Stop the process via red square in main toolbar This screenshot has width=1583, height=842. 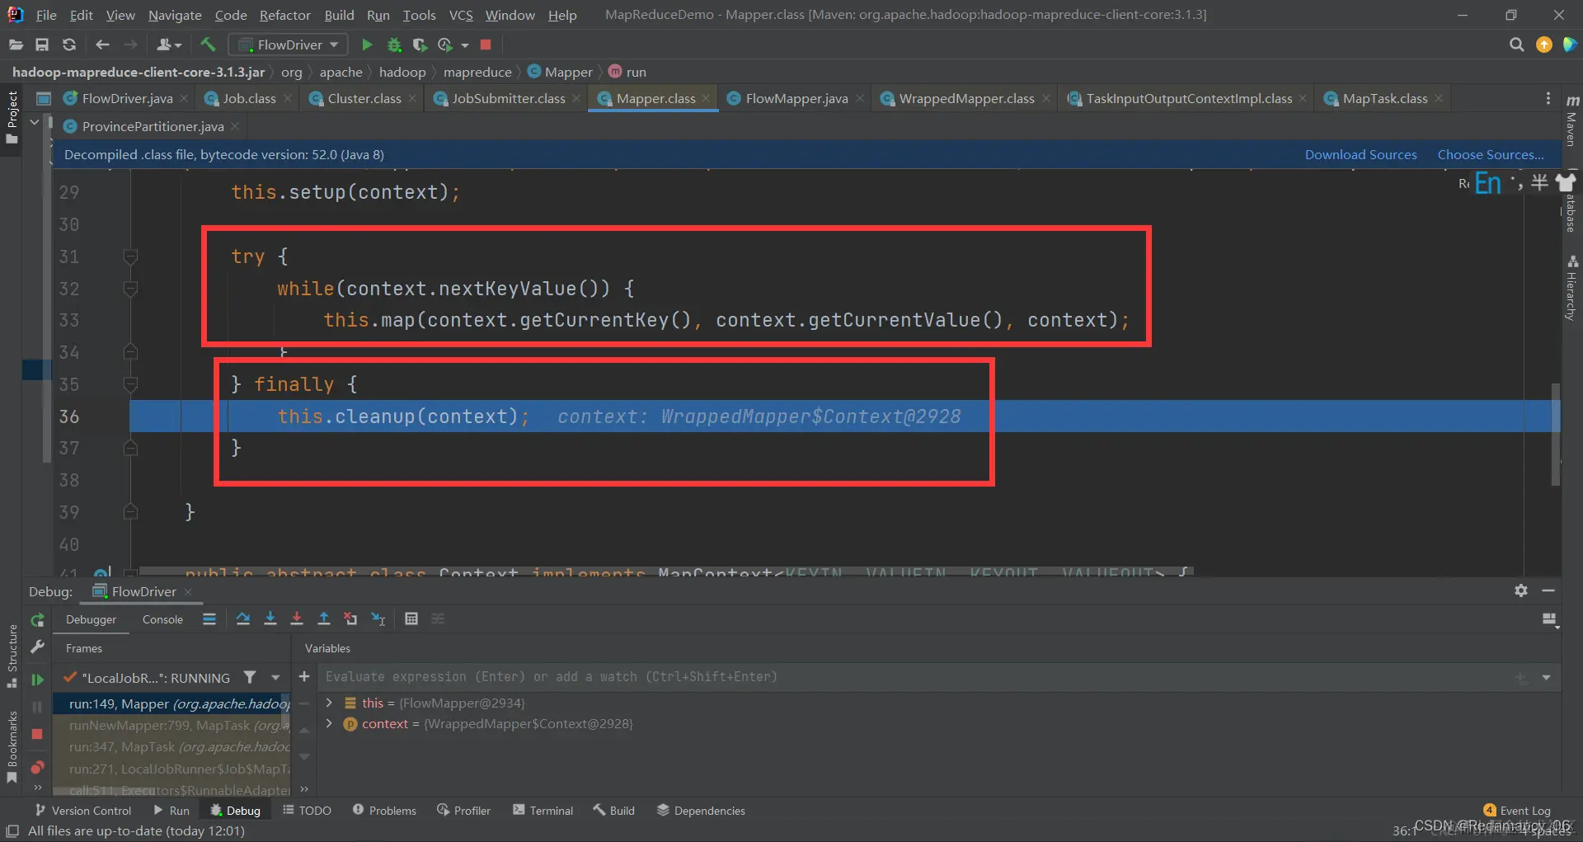coord(486,45)
